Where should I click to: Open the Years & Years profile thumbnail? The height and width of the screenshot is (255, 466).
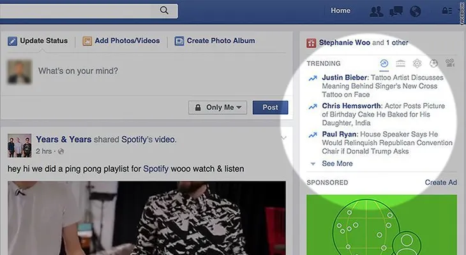(19, 145)
